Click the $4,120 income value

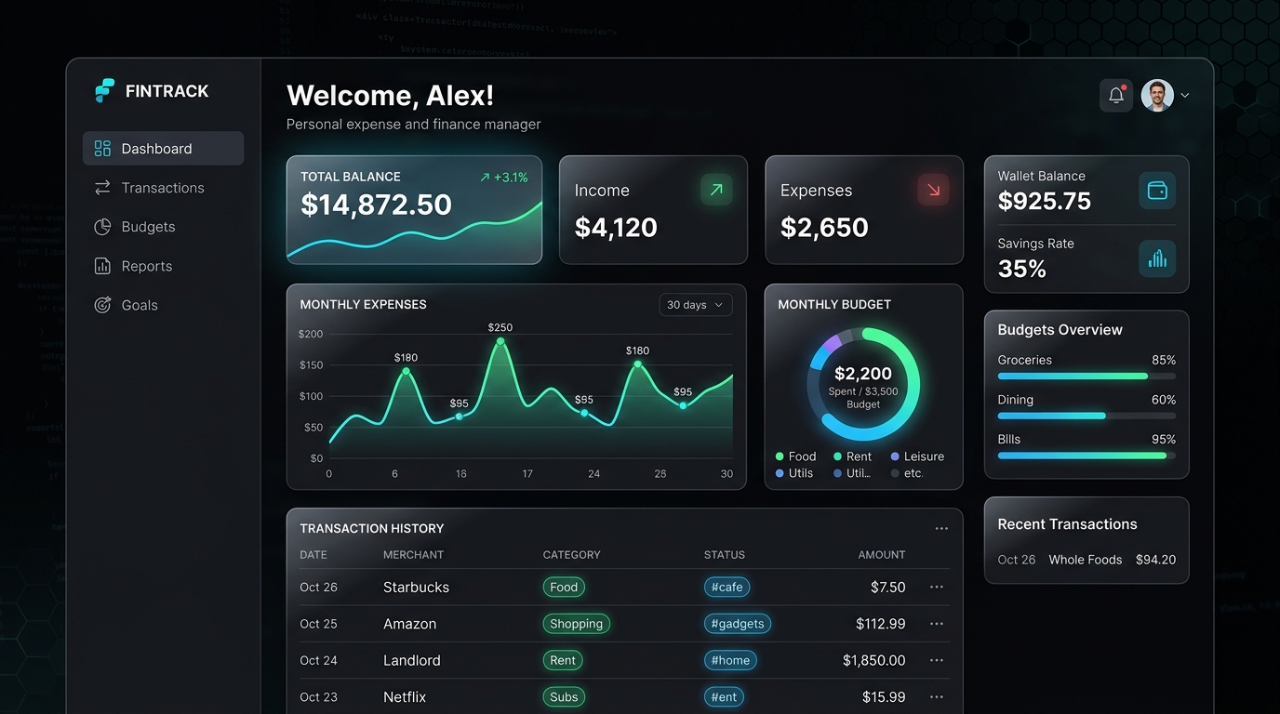[616, 228]
